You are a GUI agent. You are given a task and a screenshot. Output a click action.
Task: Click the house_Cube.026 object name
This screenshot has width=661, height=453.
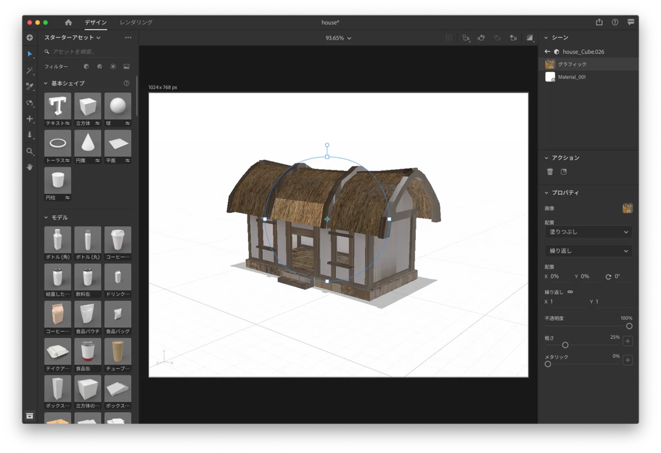(583, 52)
